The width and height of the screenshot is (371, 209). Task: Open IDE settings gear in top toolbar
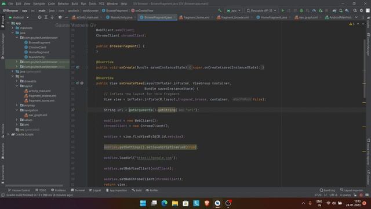(x=361, y=10)
